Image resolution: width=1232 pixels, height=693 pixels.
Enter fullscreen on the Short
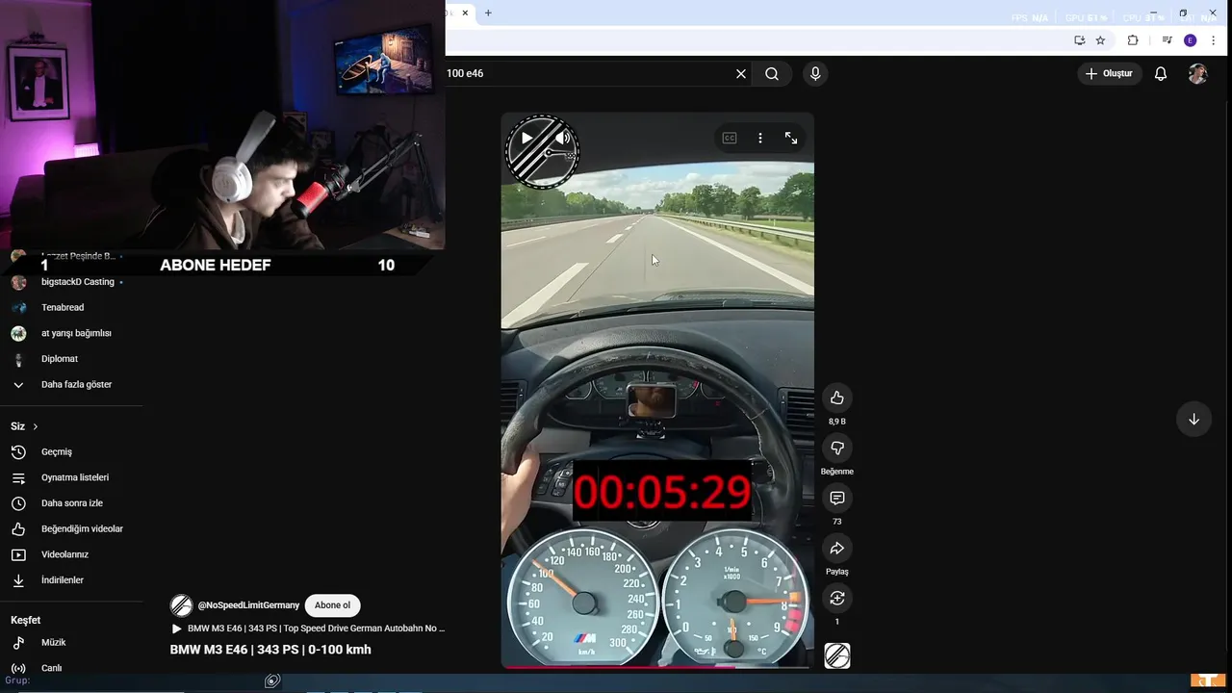tap(791, 138)
